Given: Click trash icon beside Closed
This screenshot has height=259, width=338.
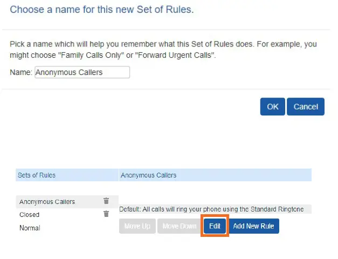Looking at the screenshot, I should coord(106,214).
